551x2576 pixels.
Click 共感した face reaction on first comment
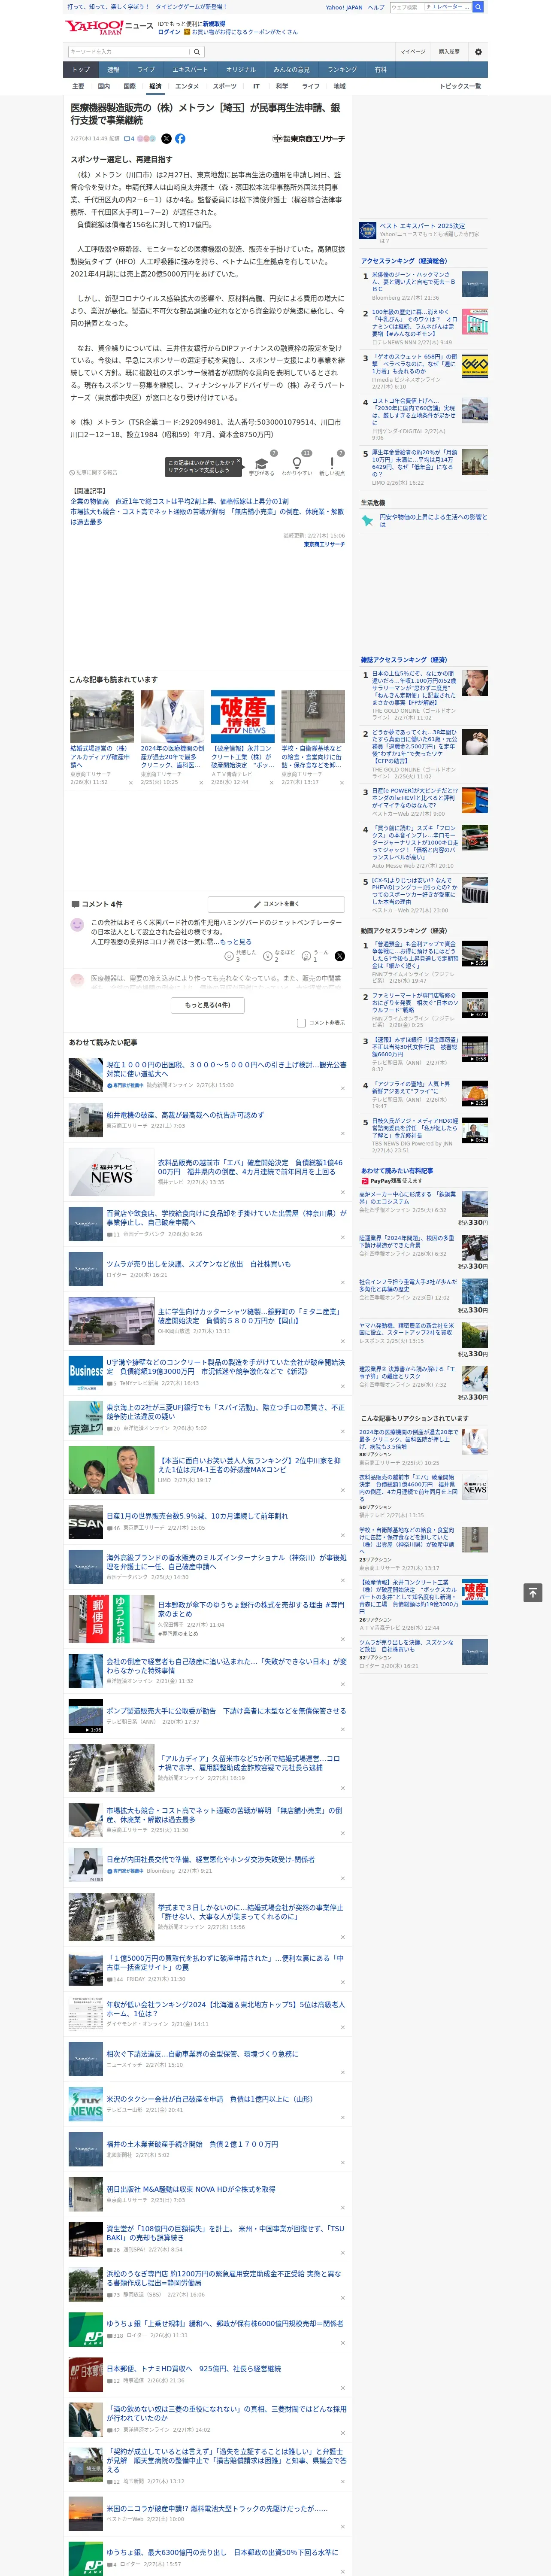click(230, 956)
